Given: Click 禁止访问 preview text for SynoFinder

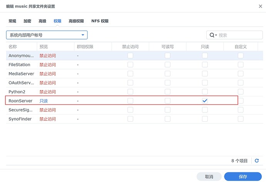Looking at the screenshot, I should coord(47,119).
